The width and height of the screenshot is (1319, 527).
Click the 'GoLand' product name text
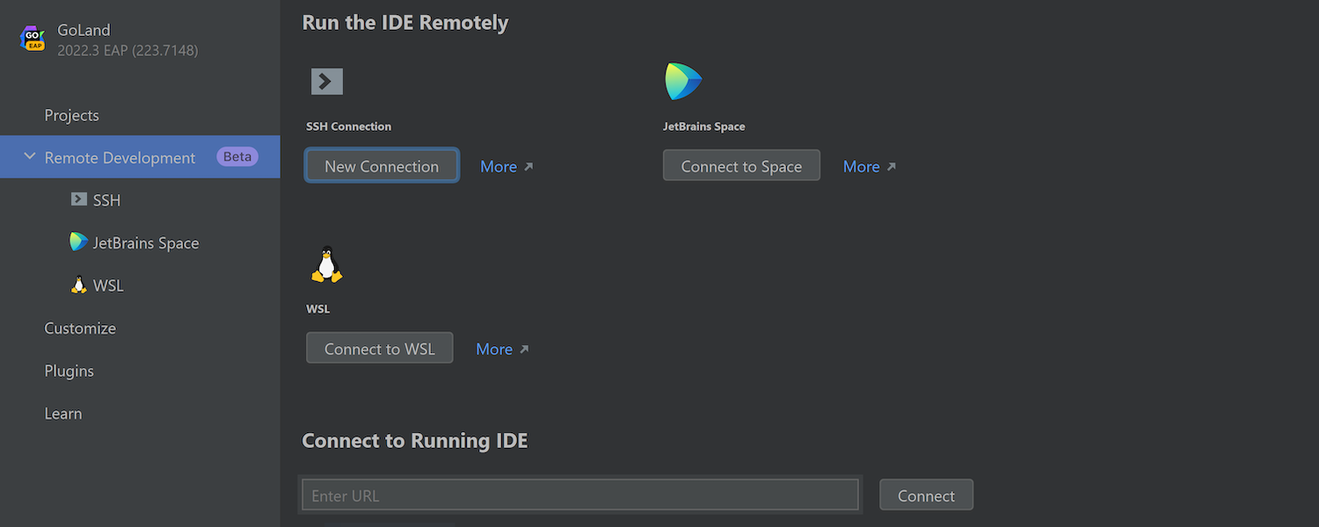pos(84,30)
